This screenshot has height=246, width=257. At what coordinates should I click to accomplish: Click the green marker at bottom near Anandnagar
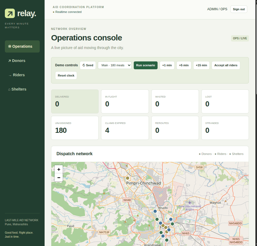click(167, 240)
